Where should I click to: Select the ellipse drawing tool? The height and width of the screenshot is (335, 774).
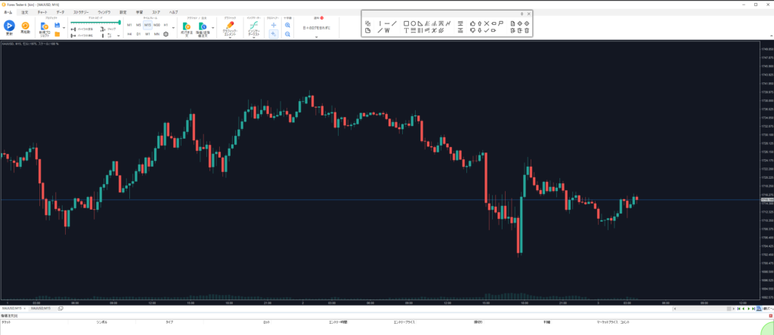coord(413,23)
